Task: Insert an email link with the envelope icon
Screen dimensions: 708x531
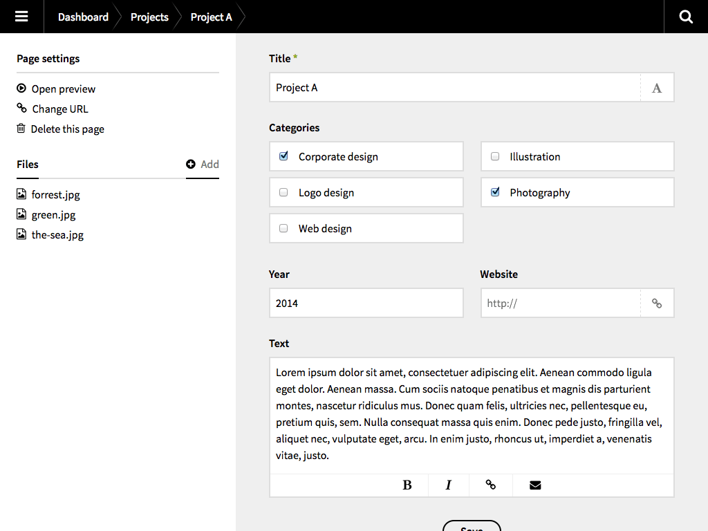Action: 535,485
